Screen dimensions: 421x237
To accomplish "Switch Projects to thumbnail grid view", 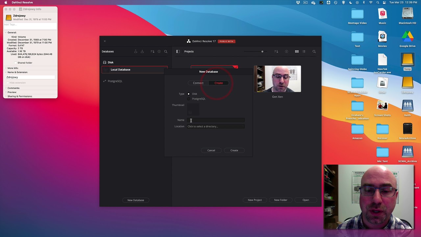I will click(x=297, y=51).
